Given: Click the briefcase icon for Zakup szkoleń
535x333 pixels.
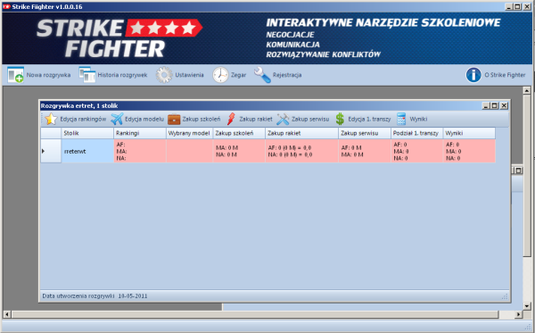Looking at the screenshot, I should point(174,120).
